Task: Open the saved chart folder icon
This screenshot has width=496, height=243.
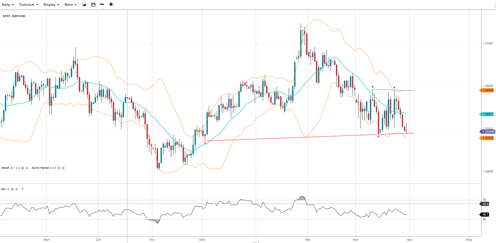Action: (84, 5)
